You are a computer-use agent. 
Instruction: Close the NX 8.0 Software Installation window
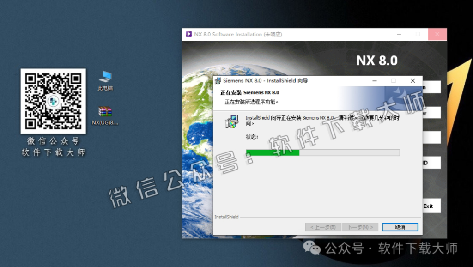coord(437,34)
